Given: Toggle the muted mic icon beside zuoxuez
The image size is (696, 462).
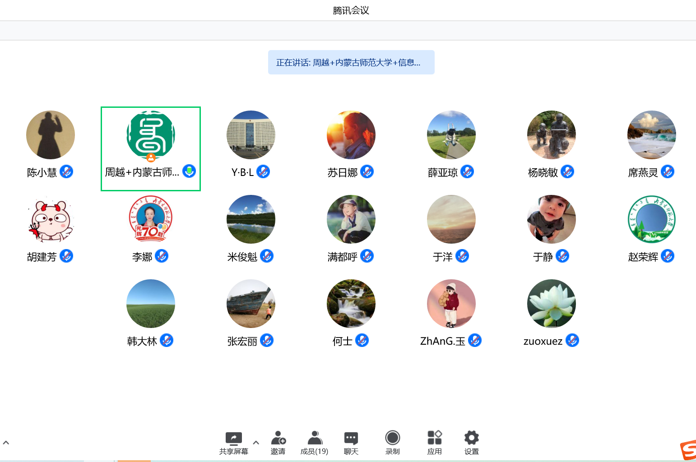Looking at the screenshot, I should tap(572, 341).
